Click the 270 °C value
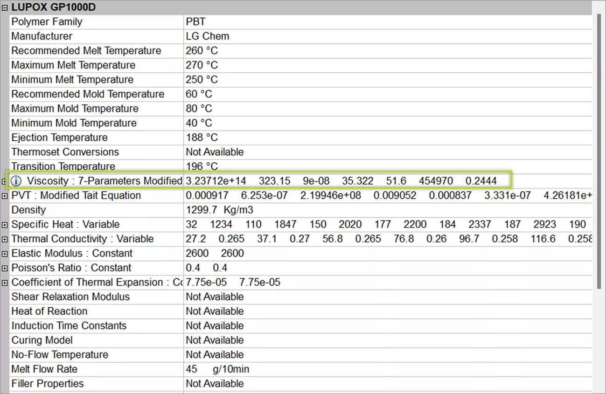This screenshot has height=394, width=606. (x=202, y=65)
